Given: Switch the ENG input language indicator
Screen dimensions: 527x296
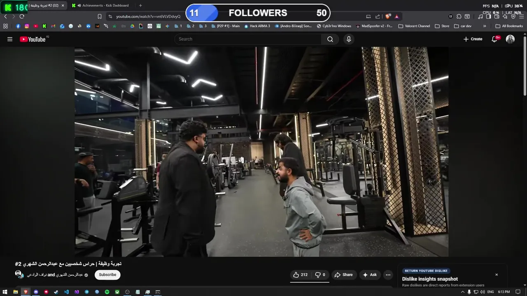Looking at the screenshot, I should [x=490, y=292].
